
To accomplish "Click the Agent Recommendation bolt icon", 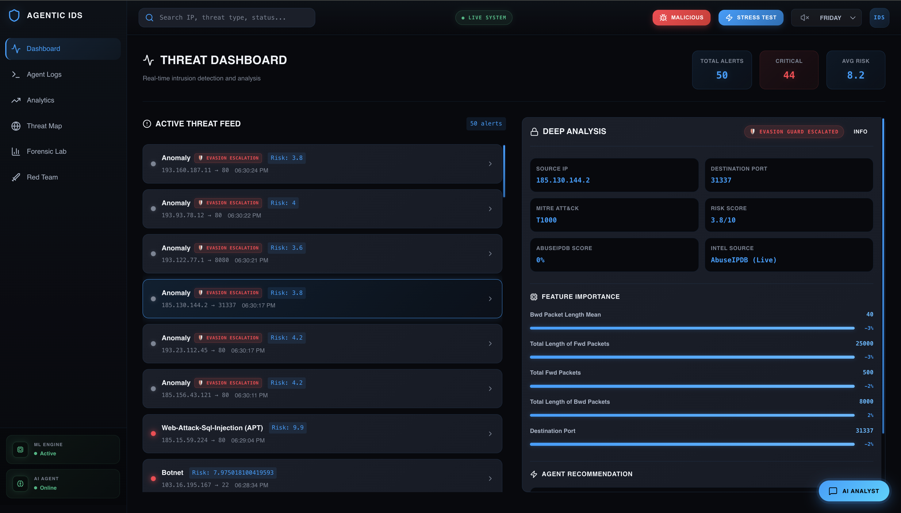I will tap(534, 474).
